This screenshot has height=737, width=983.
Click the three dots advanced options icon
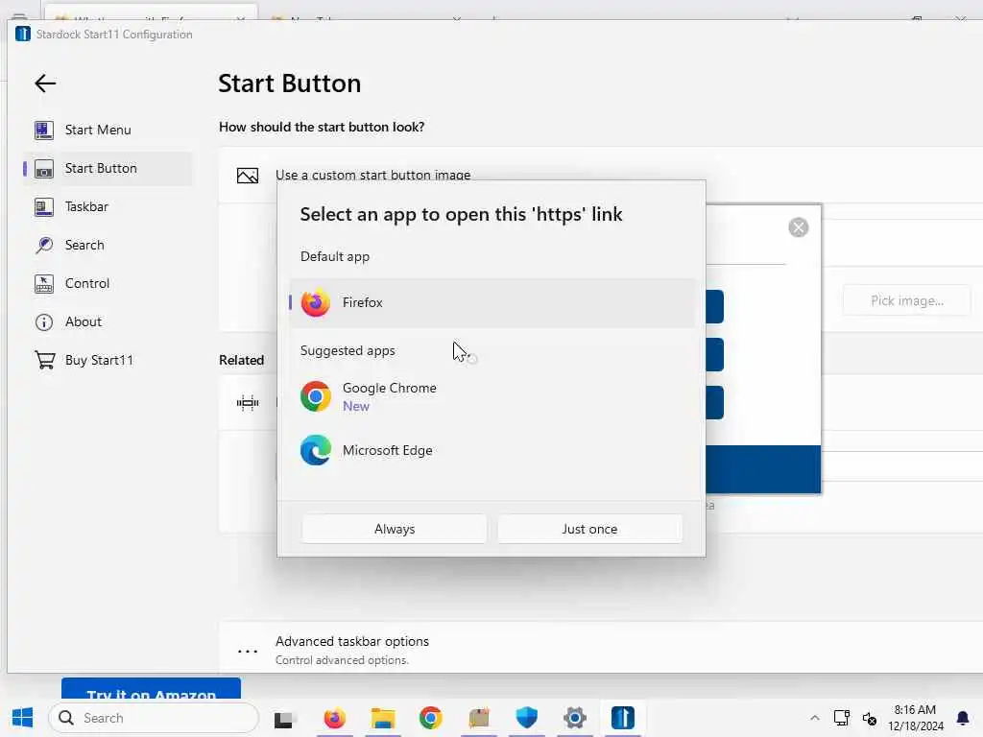pyautogui.click(x=248, y=652)
